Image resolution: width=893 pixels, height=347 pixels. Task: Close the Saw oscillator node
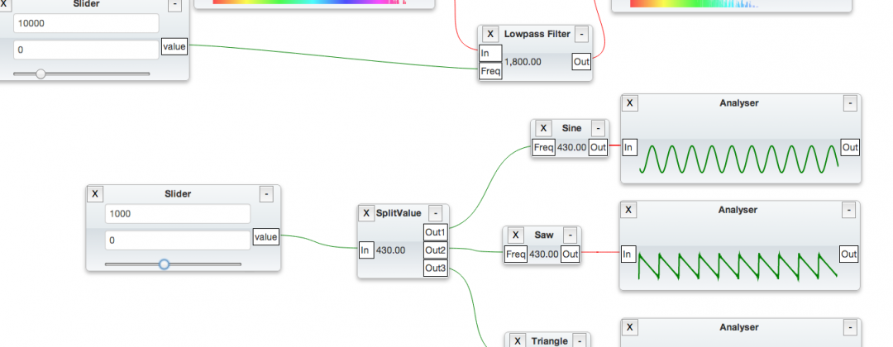[x=516, y=235]
